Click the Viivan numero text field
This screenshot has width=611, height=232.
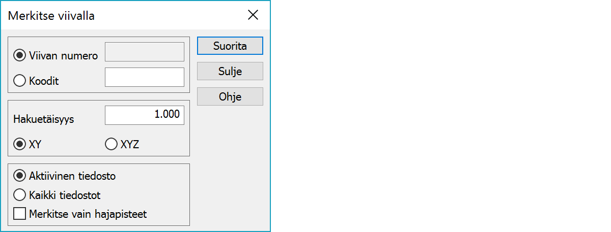tap(144, 52)
